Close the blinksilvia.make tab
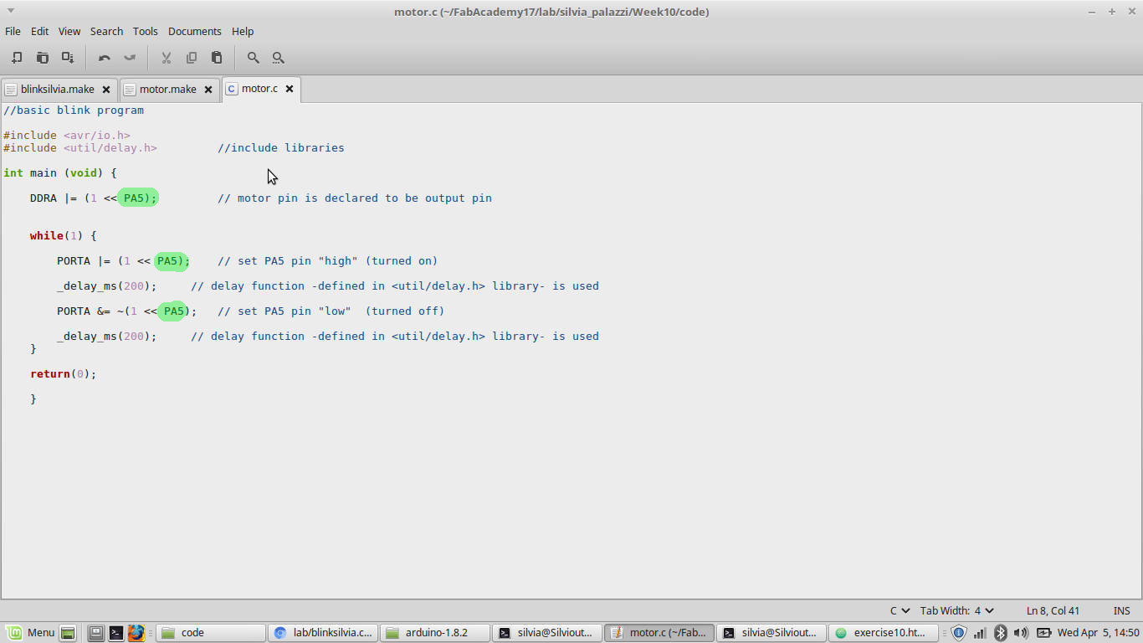 106,90
